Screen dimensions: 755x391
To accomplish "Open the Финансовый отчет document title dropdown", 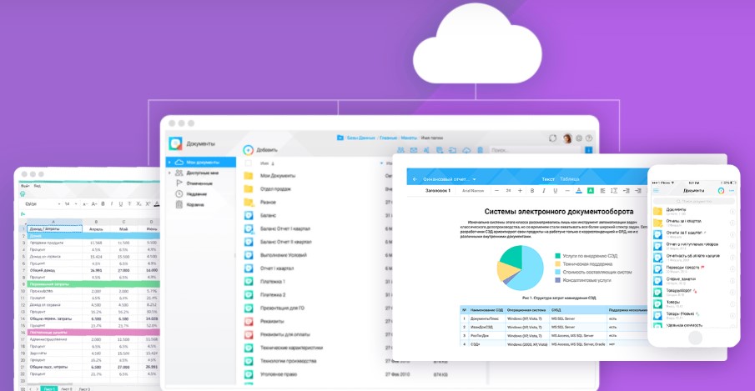I will [x=474, y=178].
